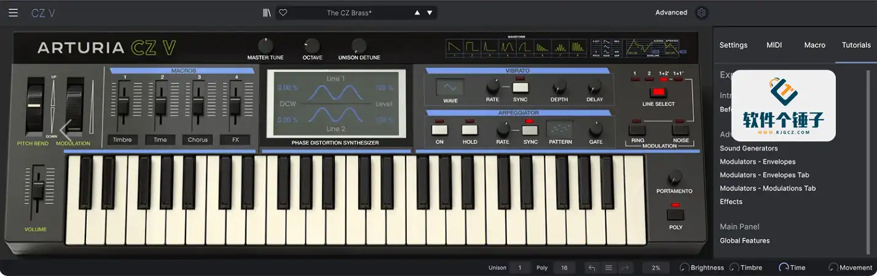Switch to the MIDI tab

click(x=774, y=45)
